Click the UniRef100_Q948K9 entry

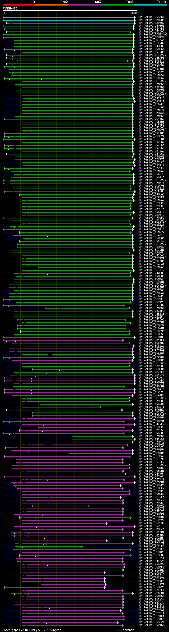tap(152, 119)
